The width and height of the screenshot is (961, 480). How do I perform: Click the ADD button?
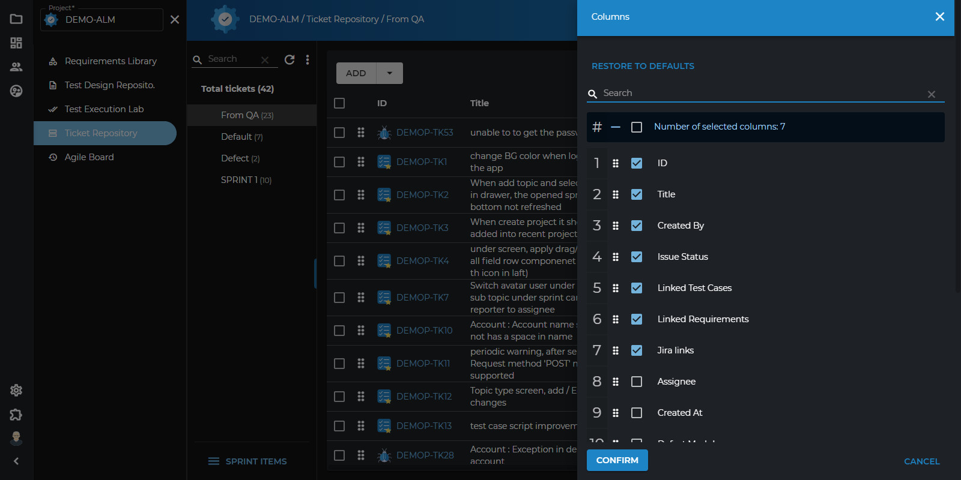pyautogui.click(x=356, y=73)
